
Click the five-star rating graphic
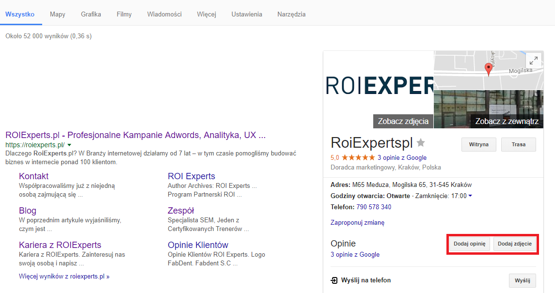pos(358,157)
